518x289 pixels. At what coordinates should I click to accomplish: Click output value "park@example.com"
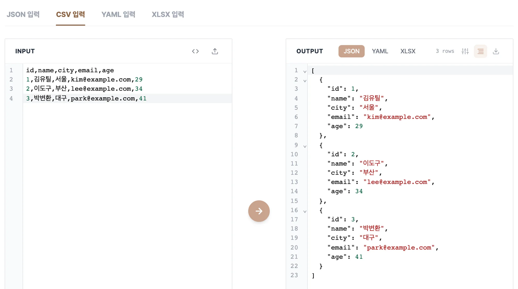[399, 248]
